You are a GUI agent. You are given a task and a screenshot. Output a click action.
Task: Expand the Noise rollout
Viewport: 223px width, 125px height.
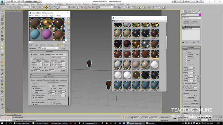pos(49,75)
